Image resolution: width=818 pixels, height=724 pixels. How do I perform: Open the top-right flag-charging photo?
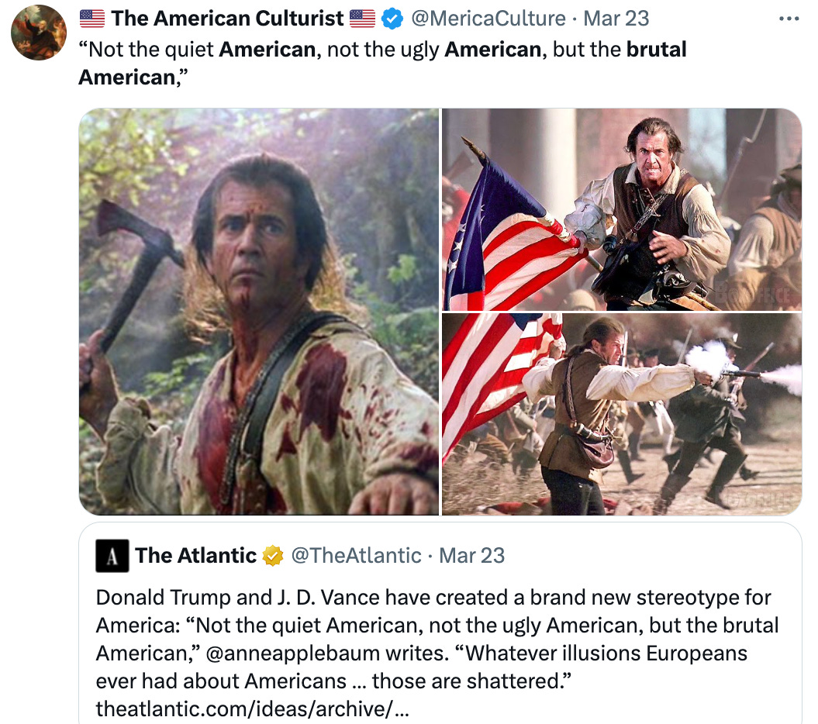pos(622,209)
